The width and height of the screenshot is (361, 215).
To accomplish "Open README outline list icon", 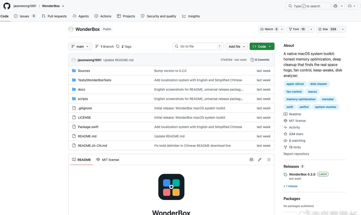I will coord(268,160).
